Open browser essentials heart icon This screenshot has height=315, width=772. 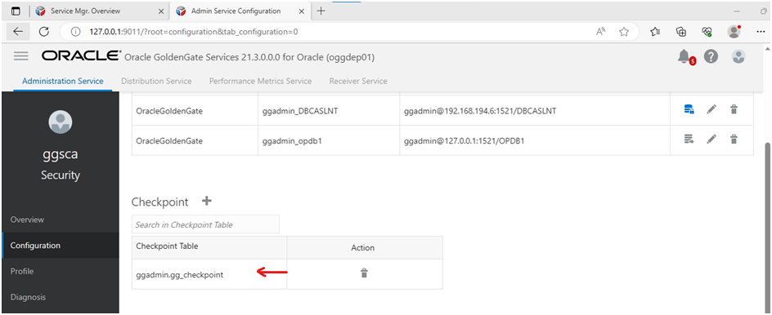click(707, 32)
